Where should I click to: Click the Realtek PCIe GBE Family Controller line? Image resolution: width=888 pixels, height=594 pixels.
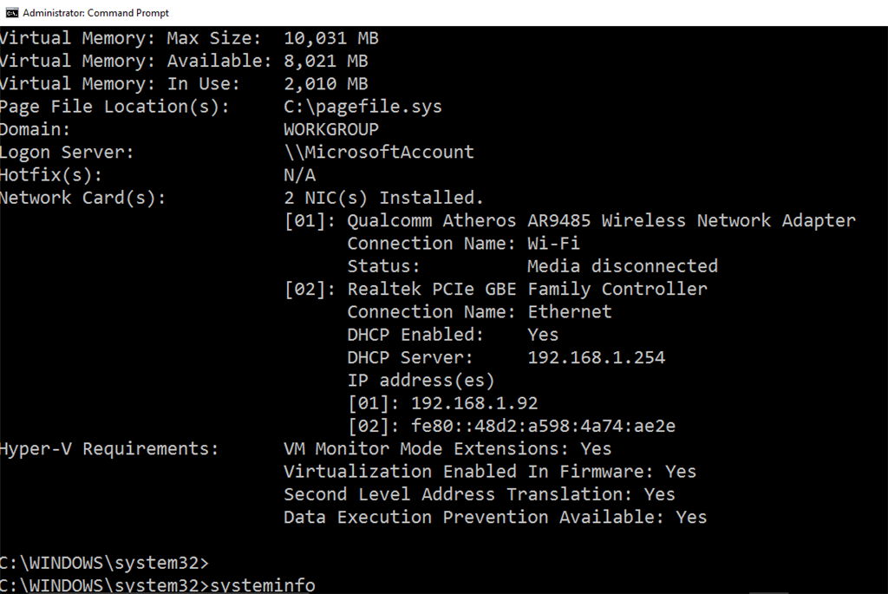495,289
